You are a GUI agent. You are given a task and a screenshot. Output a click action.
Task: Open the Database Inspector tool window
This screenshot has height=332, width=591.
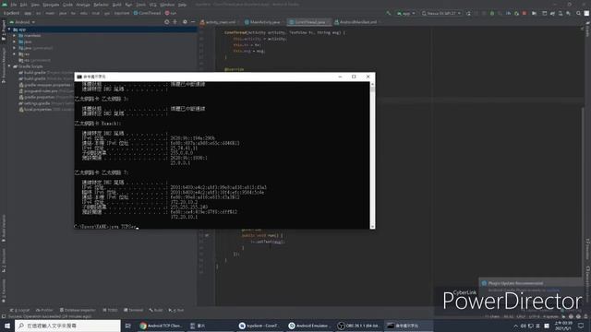78,310
